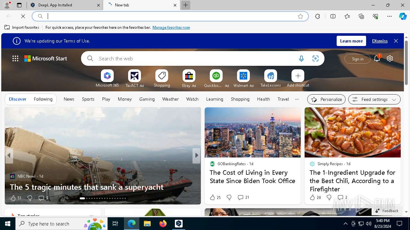Screen dimensions: 410x230
Task: Open Microsoft 365 shortcut
Action: click(x=107, y=79)
